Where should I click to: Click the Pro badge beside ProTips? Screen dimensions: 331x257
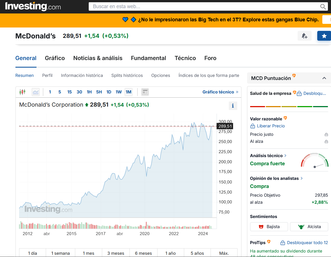pos(269,242)
